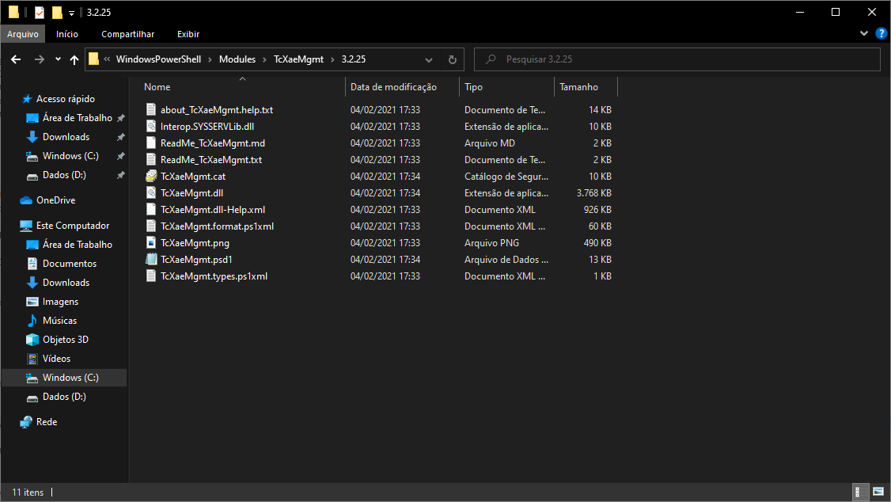Image resolution: width=891 pixels, height=502 pixels.
Task: Expand the chevron after Modules in the breadcrumb
Action: tap(264, 59)
